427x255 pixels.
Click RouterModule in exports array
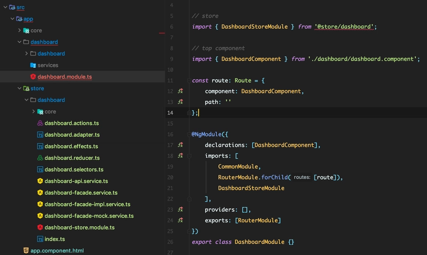click(x=258, y=220)
